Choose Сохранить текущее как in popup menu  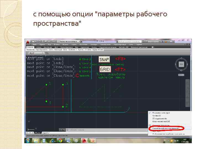169,125
